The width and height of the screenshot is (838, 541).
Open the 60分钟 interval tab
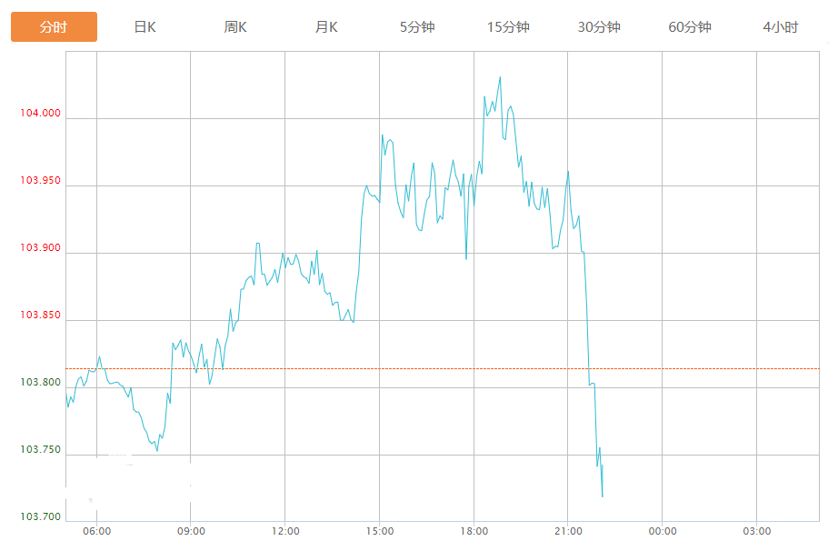[690, 27]
